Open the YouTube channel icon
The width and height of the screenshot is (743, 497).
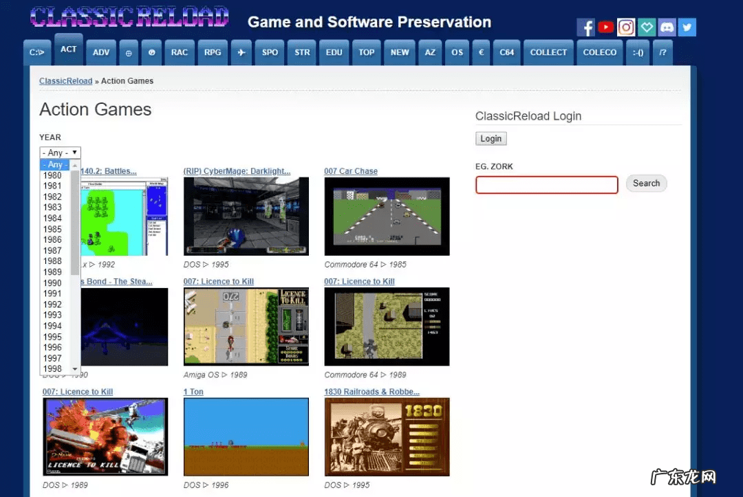click(605, 27)
